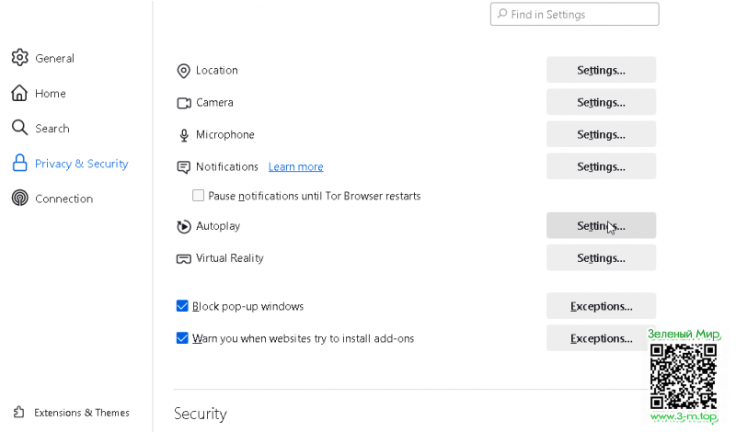Uncheck Block pop-up windows checkbox
Image resolution: width=736 pixels, height=432 pixels.
point(182,306)
